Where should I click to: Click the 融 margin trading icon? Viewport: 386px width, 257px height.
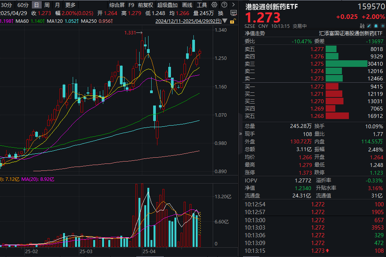click(362, 26)
